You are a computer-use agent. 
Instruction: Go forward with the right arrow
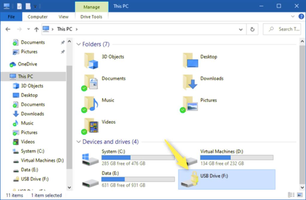point(19,29)
